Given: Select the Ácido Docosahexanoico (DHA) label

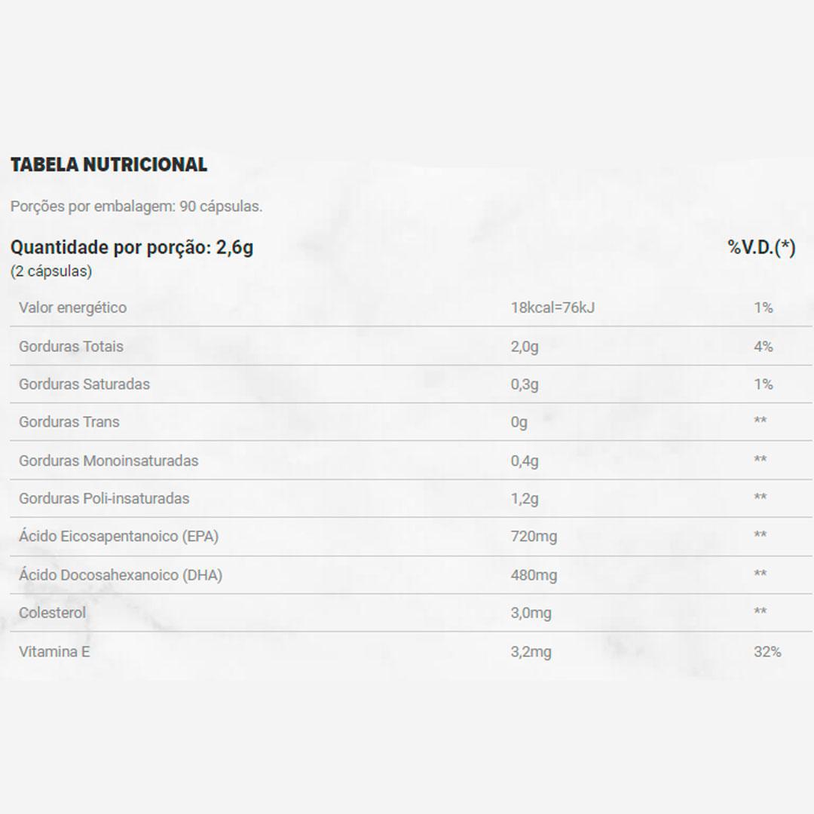Looking at the screenshot, I should (121, 575).
